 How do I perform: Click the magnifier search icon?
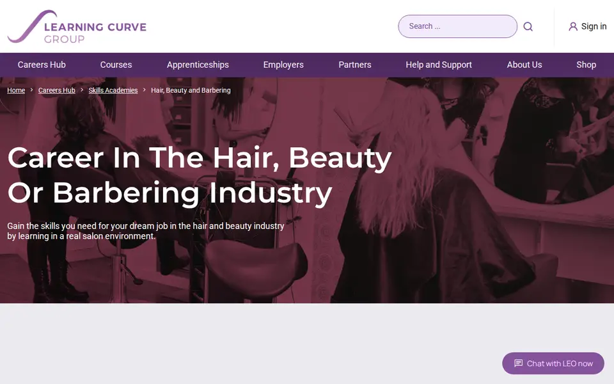click(x=528, y=26)
